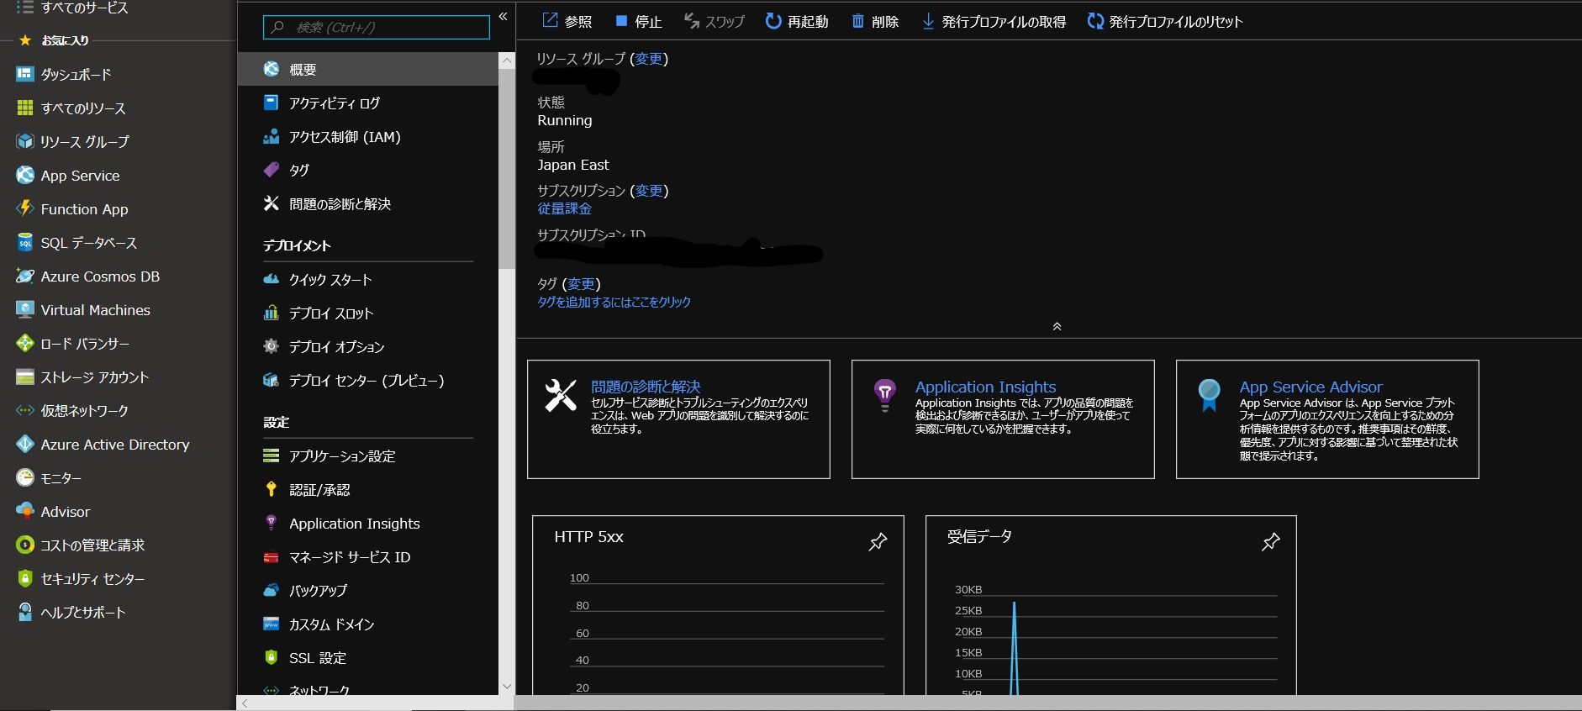Image resolution: width=1582 pixels, height=711 pixels.
Task: Click the resource menu scroll down arrow
Action: [x=506, y=687]
